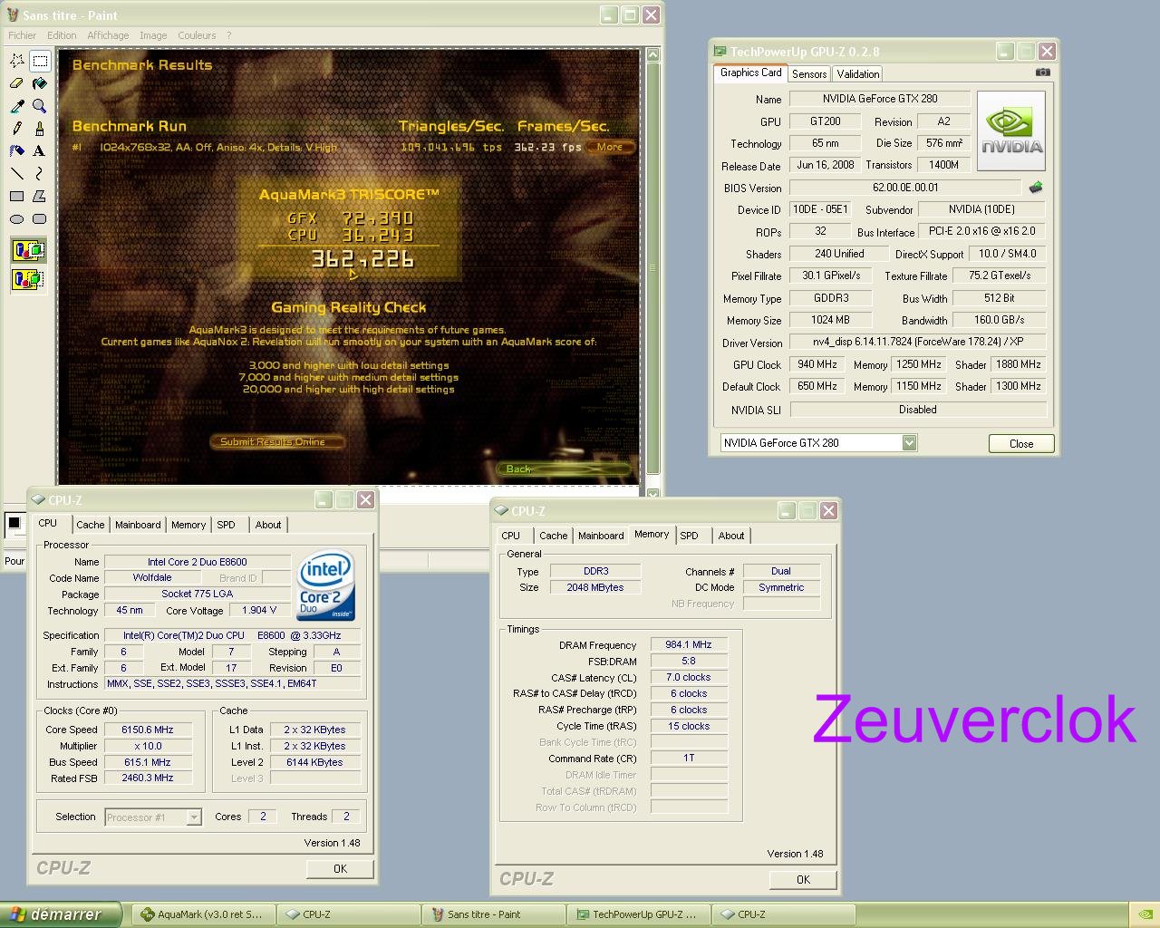The image size is (1160, 928).
Task: Click the black foreground color box in Paint
Action: click(x=14, y=523)
